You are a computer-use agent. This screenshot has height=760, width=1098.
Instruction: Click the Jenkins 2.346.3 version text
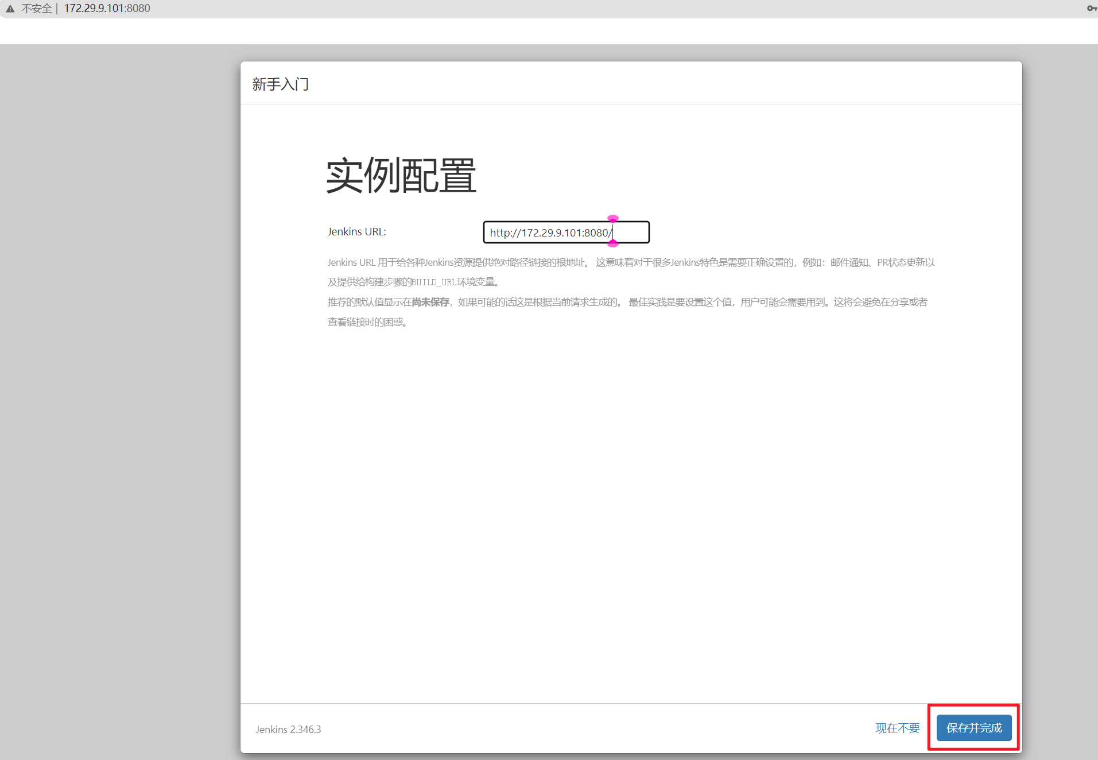pyautogui.click(x=288, y=730)
